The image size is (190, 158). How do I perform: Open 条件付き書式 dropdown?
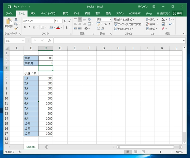pos(124,20)
